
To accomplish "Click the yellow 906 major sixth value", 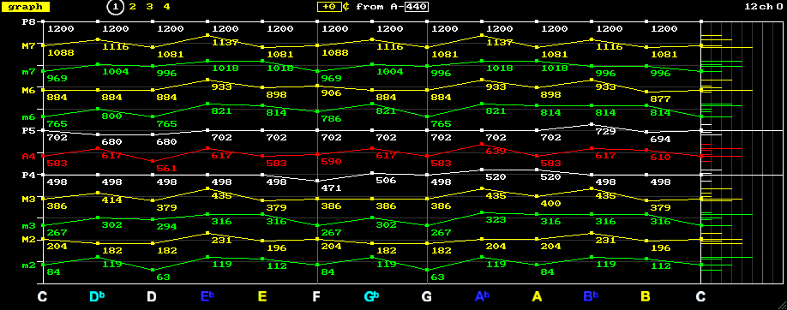I will (x=331, y=93).
